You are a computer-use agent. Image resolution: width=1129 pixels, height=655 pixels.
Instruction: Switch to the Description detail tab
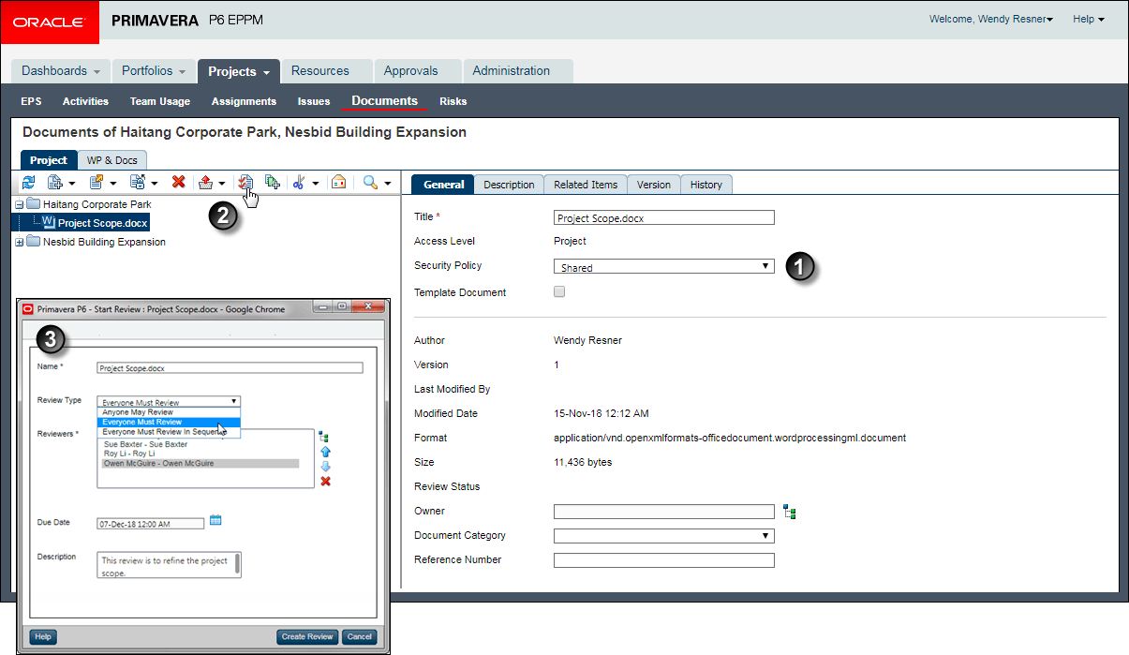tap(509, 185)
